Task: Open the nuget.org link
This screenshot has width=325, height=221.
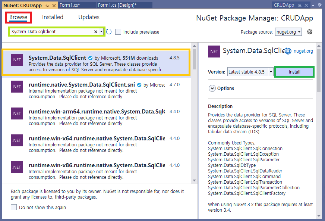Action: point(303,51)
